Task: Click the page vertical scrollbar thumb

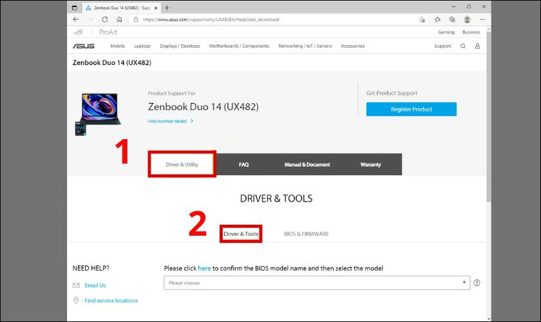Action: click(489, 116)
